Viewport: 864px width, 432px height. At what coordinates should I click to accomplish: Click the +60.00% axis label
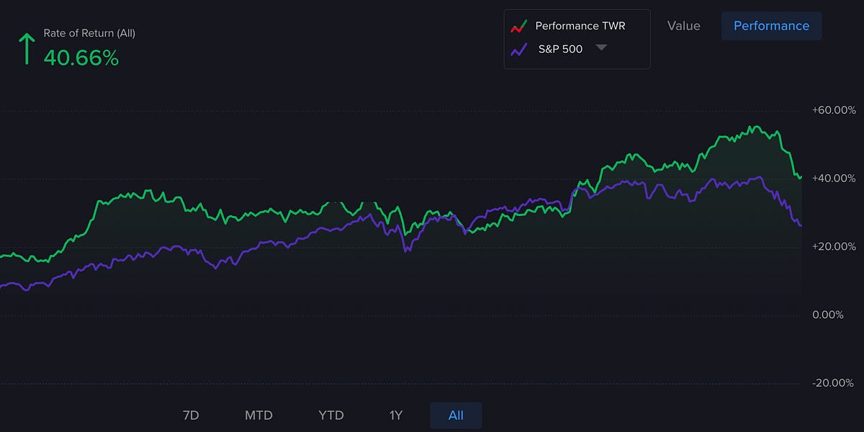click(x=835, y=110)
